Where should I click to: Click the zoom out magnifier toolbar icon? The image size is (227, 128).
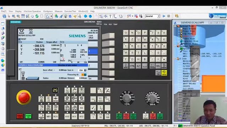point(18,16)
